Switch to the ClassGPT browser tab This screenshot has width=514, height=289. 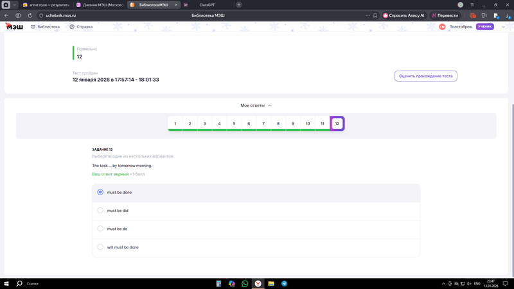click(206, 4)
